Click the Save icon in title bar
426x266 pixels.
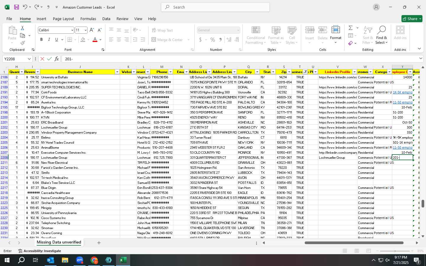pyautogui.click(x=17, y=7)
